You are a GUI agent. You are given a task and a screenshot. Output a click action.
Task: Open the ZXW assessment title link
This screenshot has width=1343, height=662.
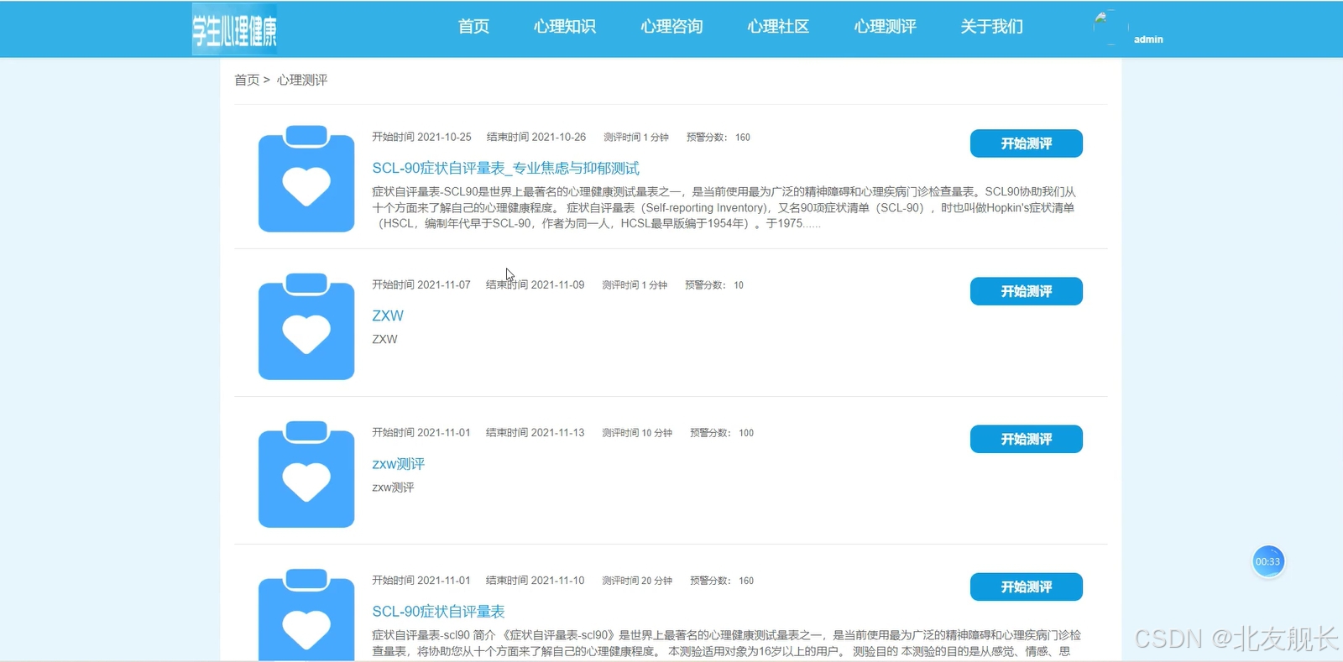click(x=388, y=315)
